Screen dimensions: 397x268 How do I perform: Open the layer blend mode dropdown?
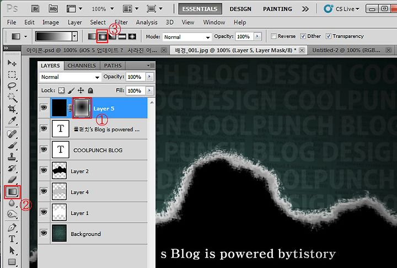click(70, 77)
